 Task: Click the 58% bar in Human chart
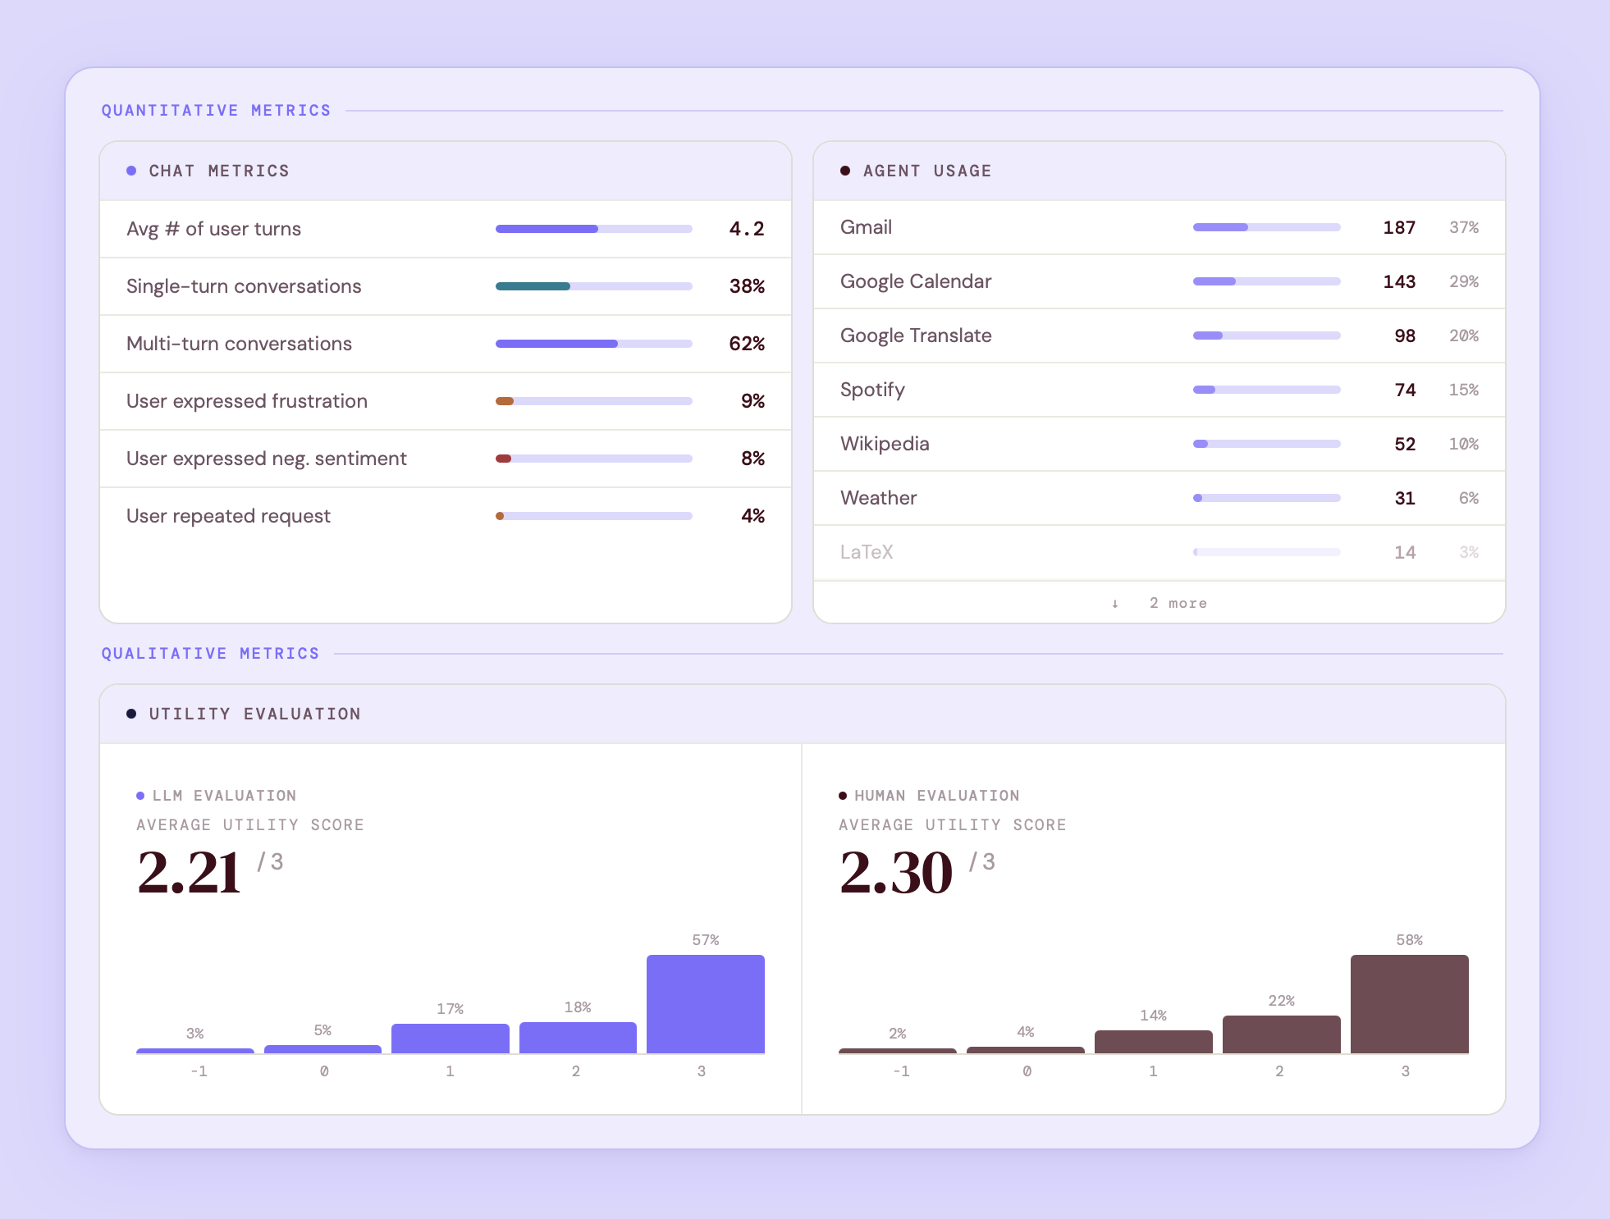pyautogui.click(x=1409, y=1003)
